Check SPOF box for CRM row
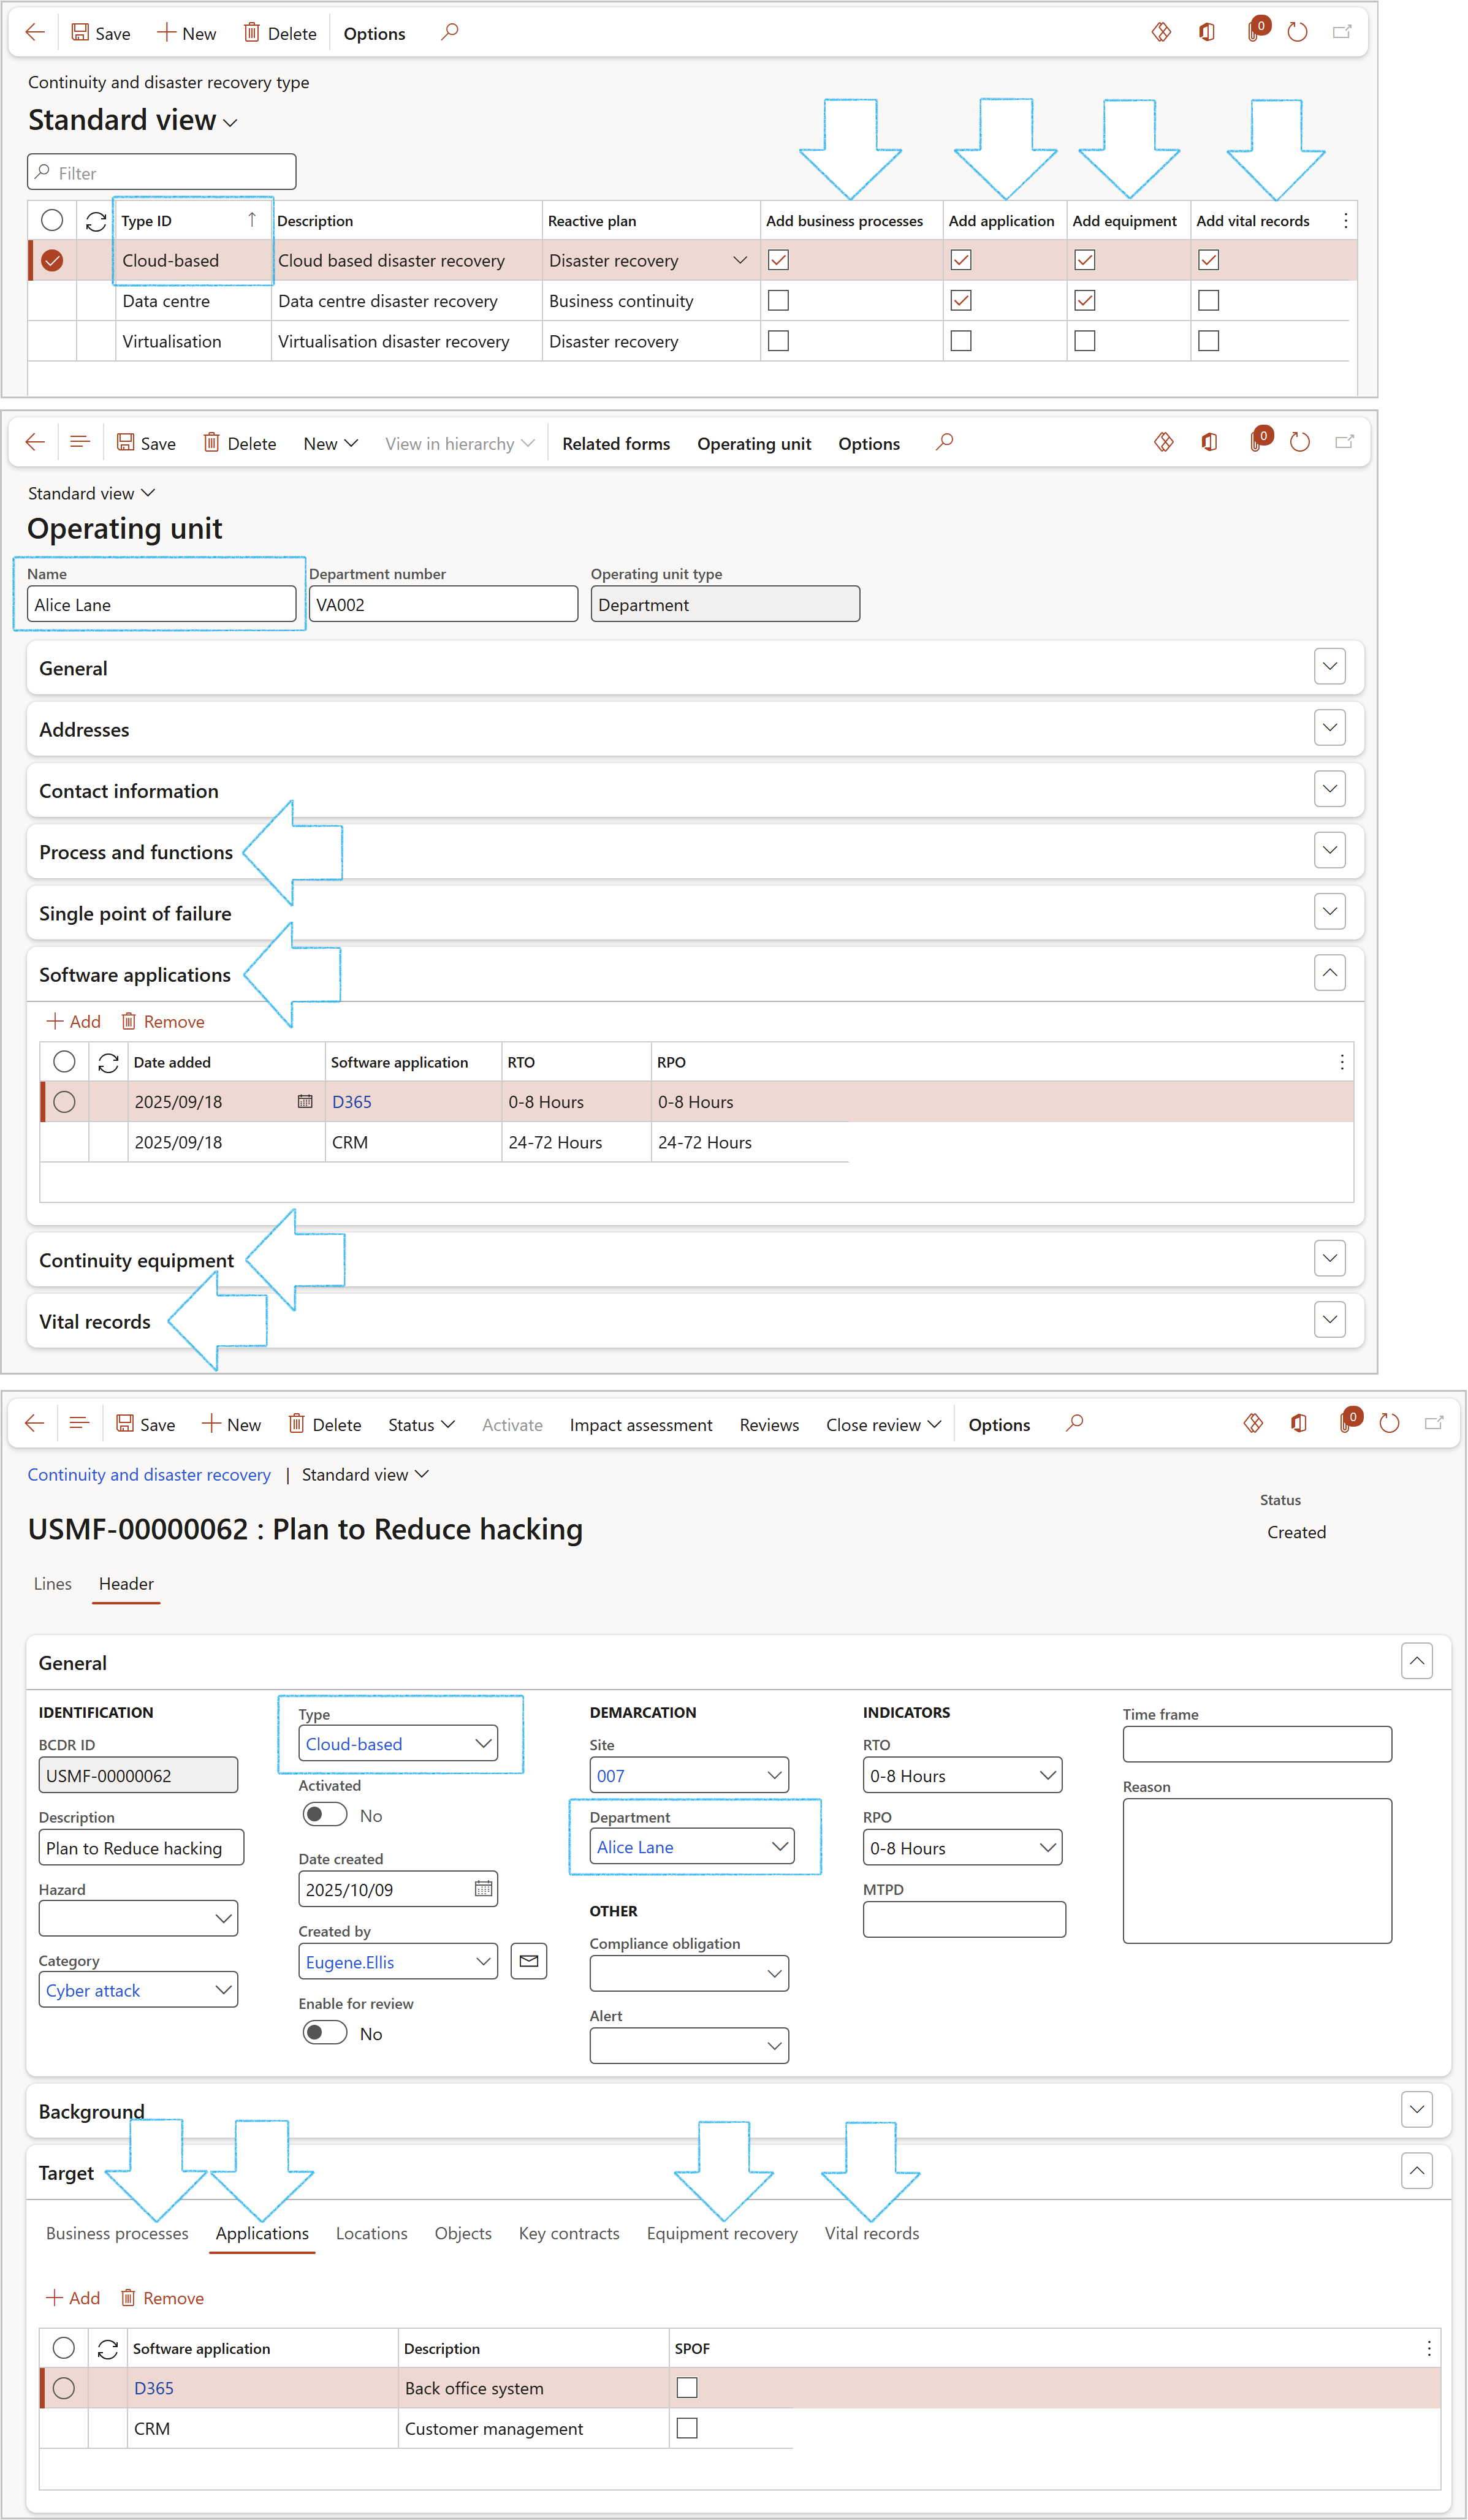 687,2427
